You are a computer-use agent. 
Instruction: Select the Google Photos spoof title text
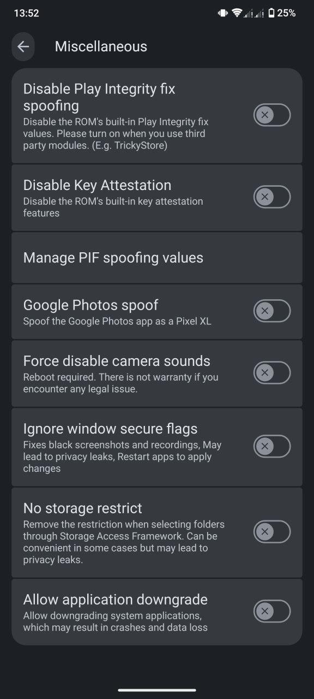90,305
